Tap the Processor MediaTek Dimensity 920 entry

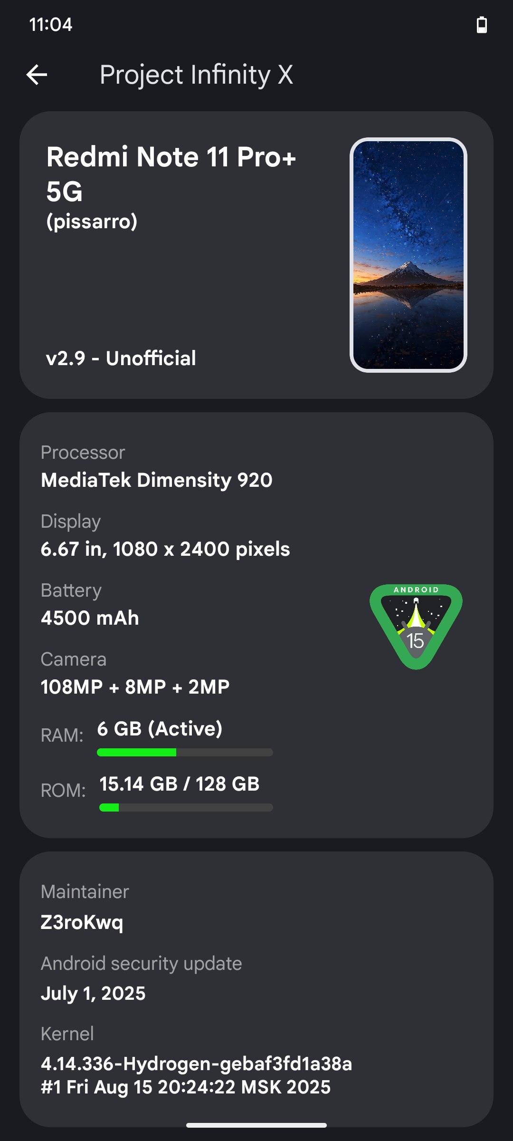tap(156, 467)
